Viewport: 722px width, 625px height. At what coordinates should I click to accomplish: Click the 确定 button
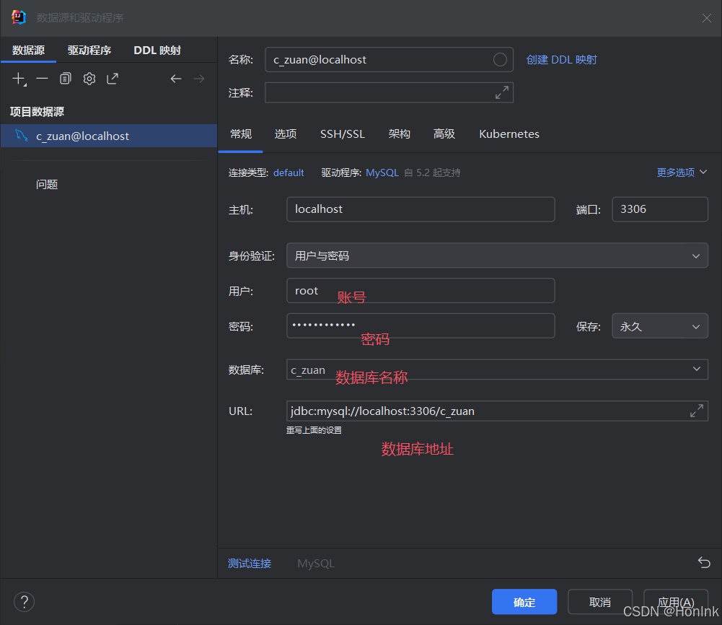pos(524,601)
